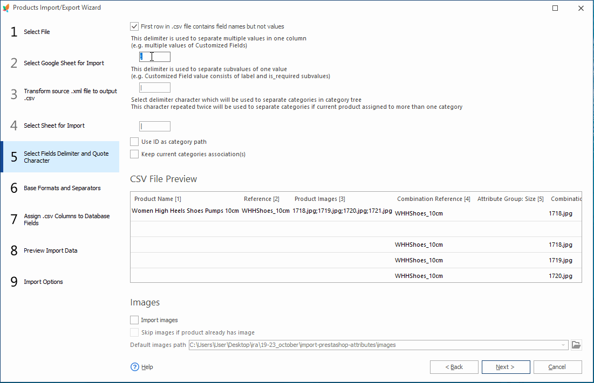Open step 6 Base Formats and Separators
Screen dimensions: 594x383
coord(60,188)
